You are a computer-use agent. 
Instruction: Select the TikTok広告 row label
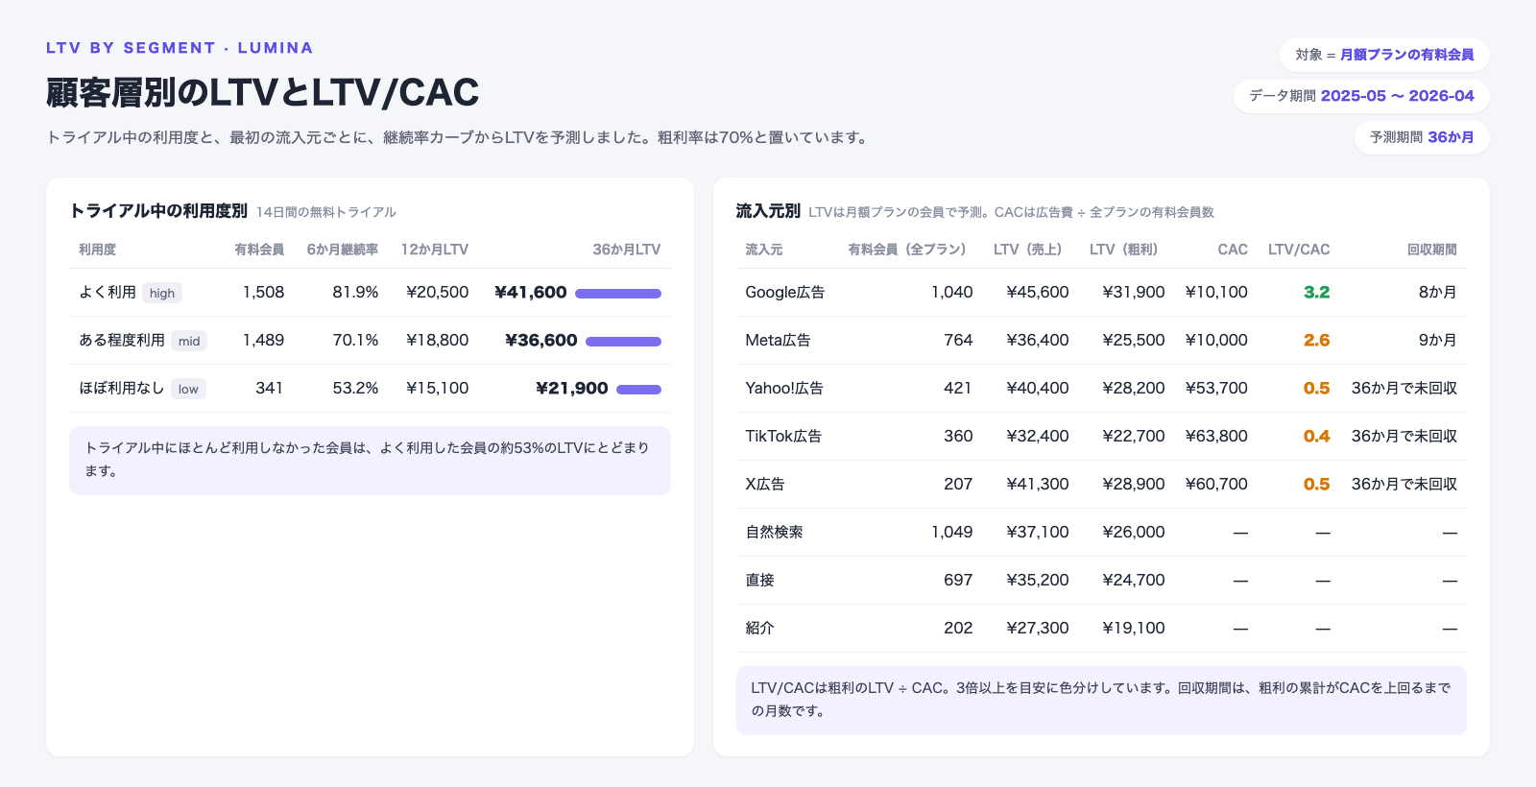(783, 436)
